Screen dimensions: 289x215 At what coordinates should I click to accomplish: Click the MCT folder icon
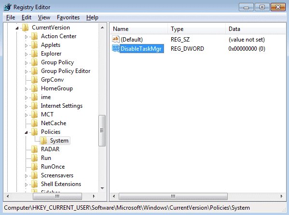(x=34, y=115)
